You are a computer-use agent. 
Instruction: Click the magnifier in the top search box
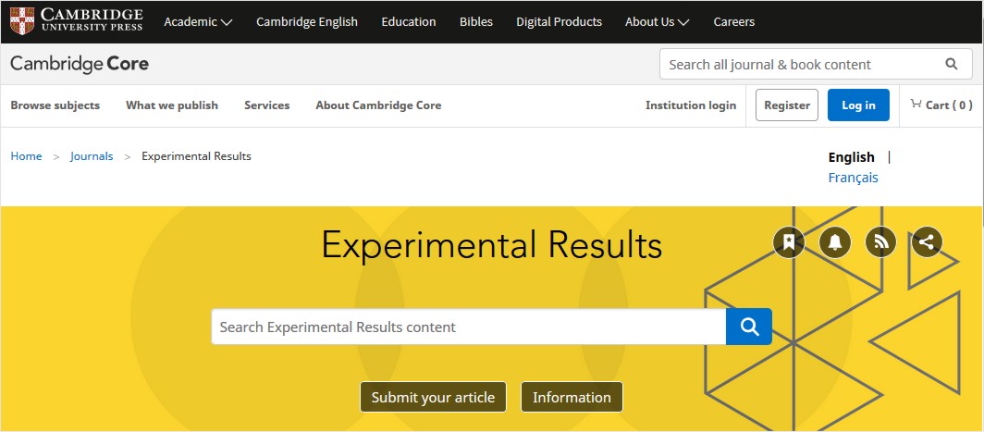tap(951, 64)
